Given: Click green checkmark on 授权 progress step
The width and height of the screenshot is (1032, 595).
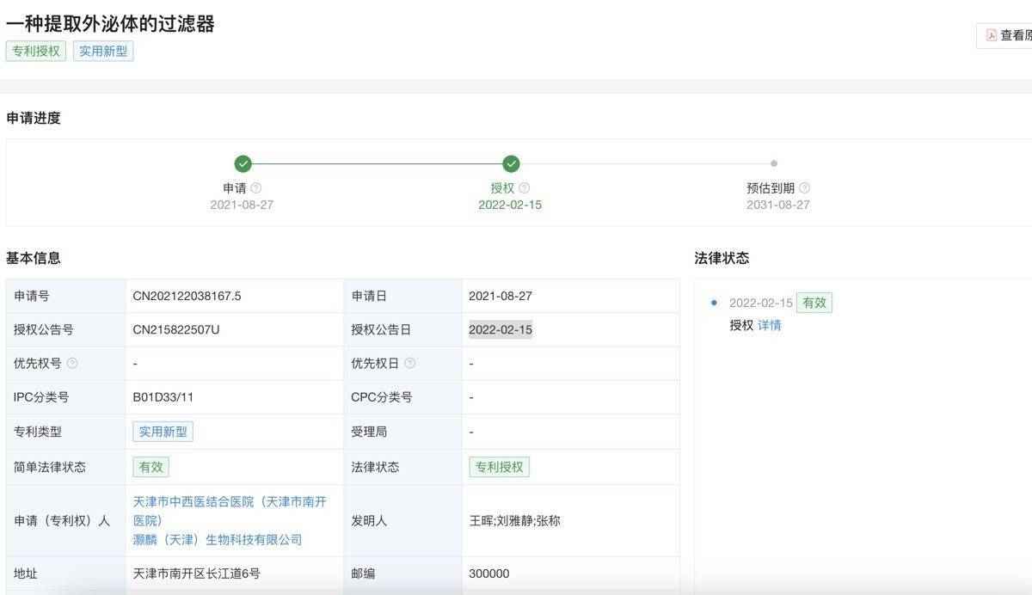Looking at the screenshot, I should pyautogui.click(x=512, y=163).
